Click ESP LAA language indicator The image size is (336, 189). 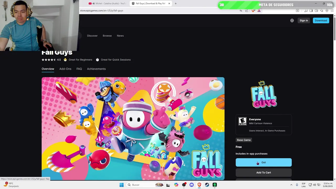(303, 185)
